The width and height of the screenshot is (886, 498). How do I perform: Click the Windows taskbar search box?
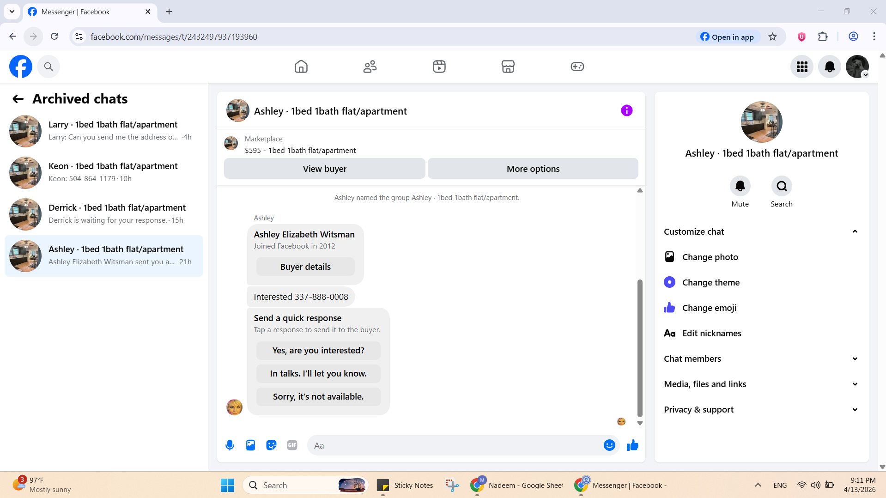(x=305, y=485)
